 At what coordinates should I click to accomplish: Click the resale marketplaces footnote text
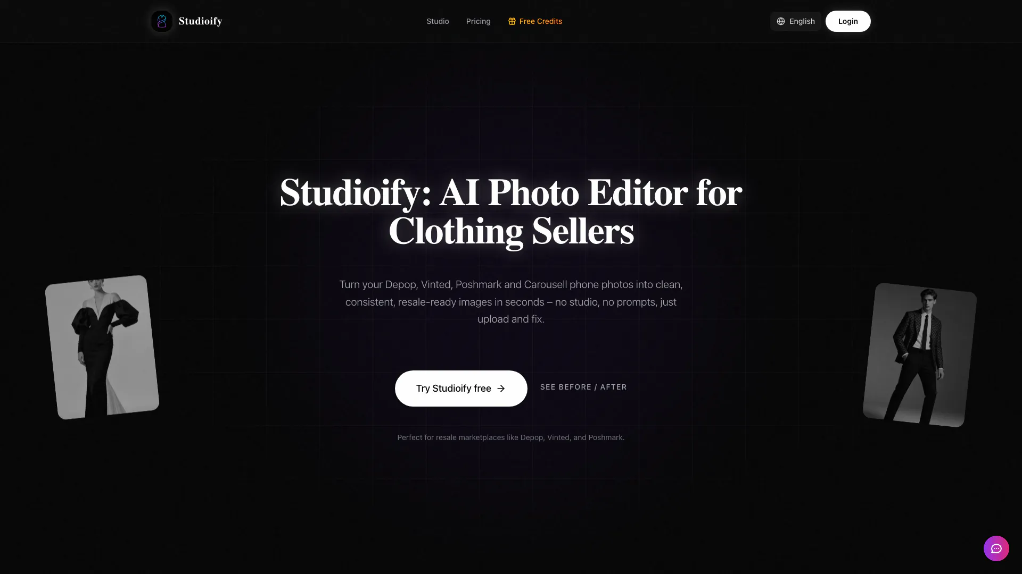(511, 437)
